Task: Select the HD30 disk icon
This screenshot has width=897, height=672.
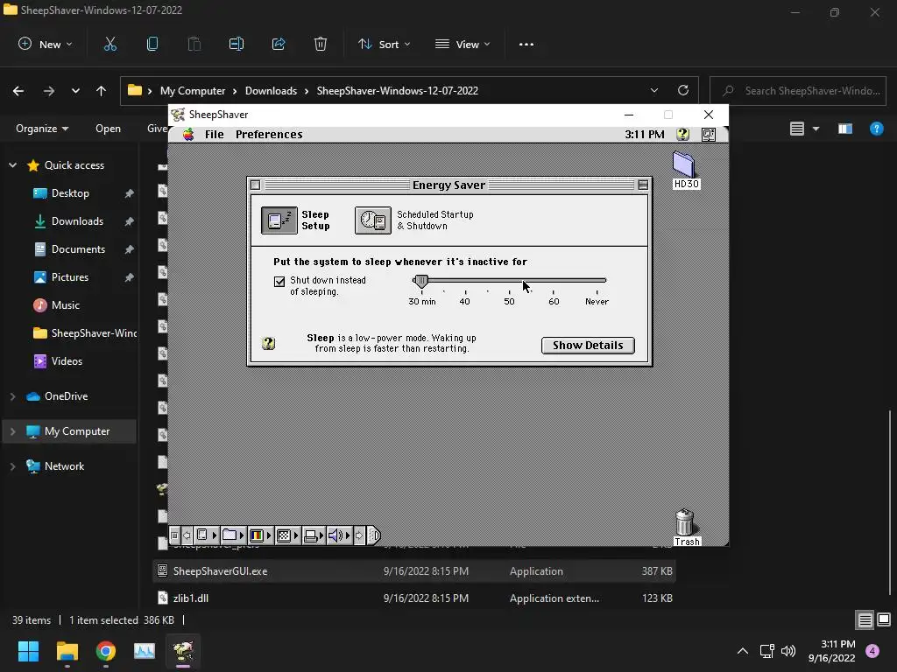Action: (x=685, y=171)
